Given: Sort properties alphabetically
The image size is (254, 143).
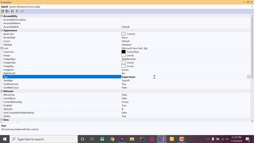Looking at the screenshot, I should point(7,11).
